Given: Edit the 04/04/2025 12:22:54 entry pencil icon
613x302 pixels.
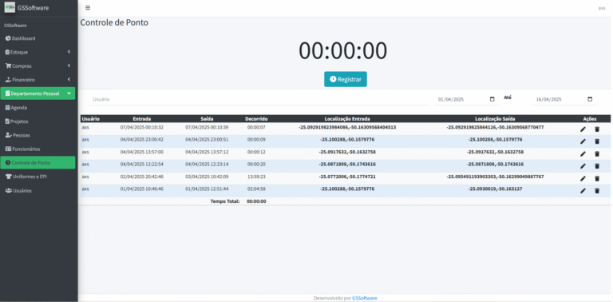Looking at the screenshot, I should pyautogui.click(x=583, y=166).
